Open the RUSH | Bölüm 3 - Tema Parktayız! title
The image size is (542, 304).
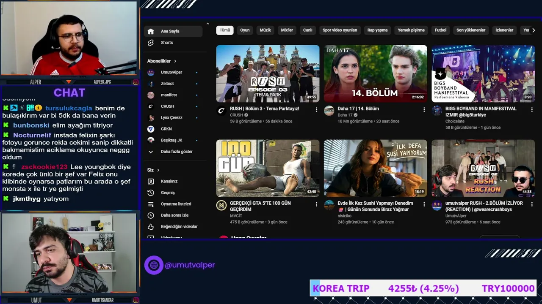(x=265, y=109)
